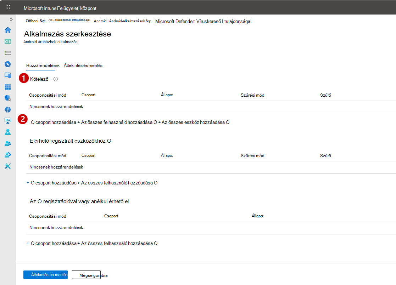Switch to Hozzárendelések tab

tap(43, 65)
